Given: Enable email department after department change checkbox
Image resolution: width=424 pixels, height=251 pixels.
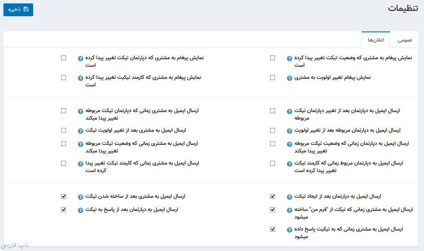Looking at the screenshot, I should click(272, 111).
